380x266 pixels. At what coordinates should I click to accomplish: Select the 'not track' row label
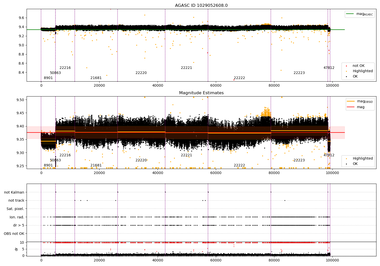[x=16, y=201]
